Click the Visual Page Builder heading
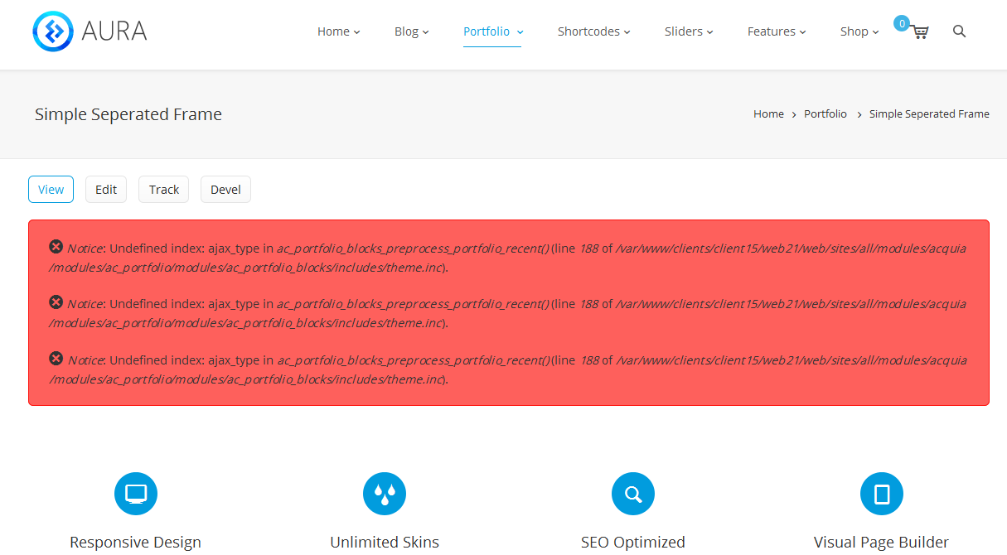Viewport: 1007px width, 555px height. 882,543
